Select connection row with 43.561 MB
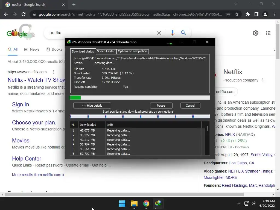Viewport: 280px width, 210px height. click(136, 149)
